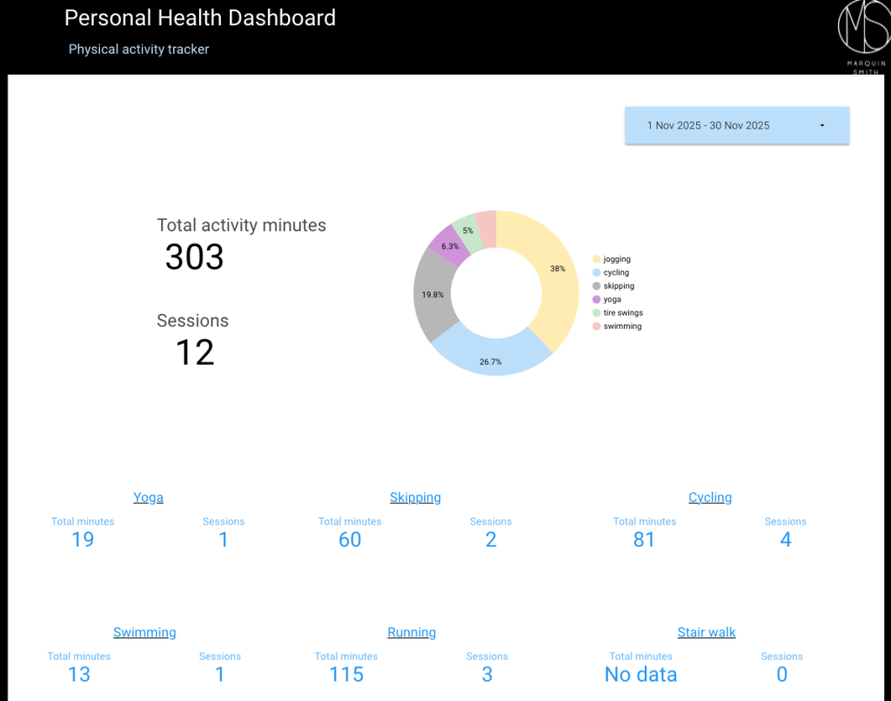This screenshot has height=701, width=891.
Task: Open the Swimming heading link
Action: coord(144,632)
